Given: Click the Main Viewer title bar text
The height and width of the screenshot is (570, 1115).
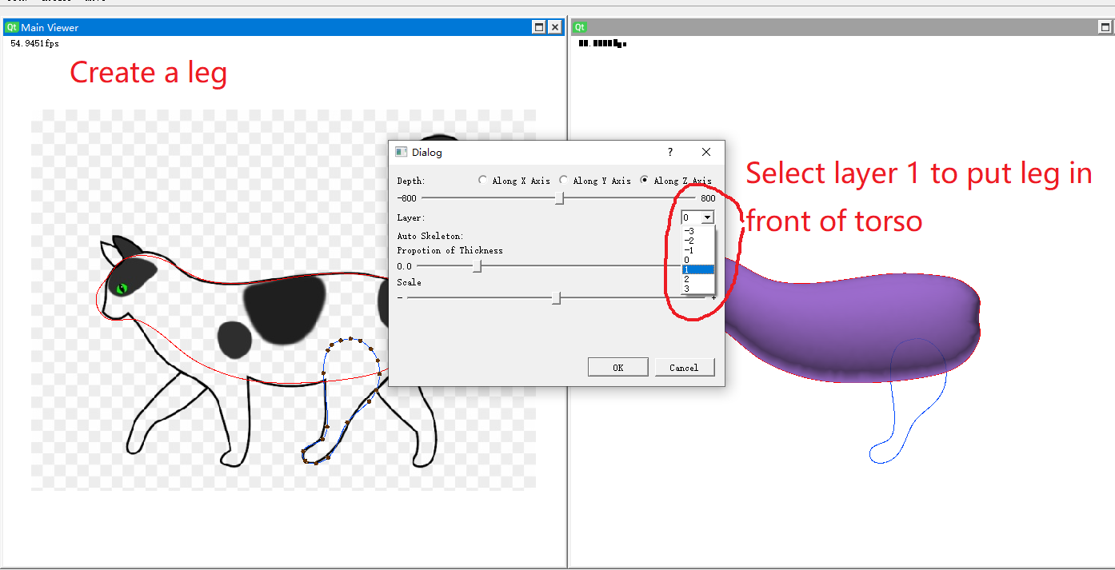Looking at the screenshot, I should (x=50, y=27).
